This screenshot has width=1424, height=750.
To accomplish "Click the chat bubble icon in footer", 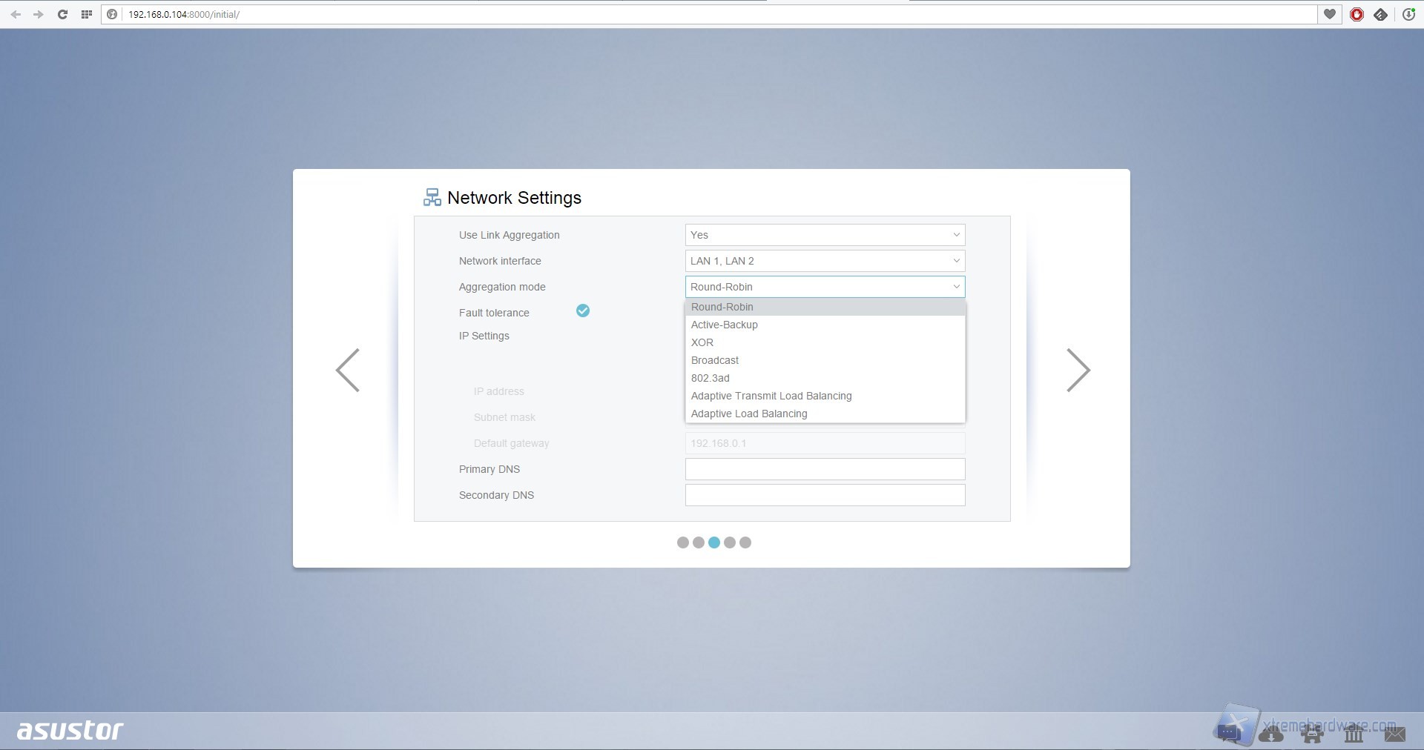I will (x=1229, y=732).
